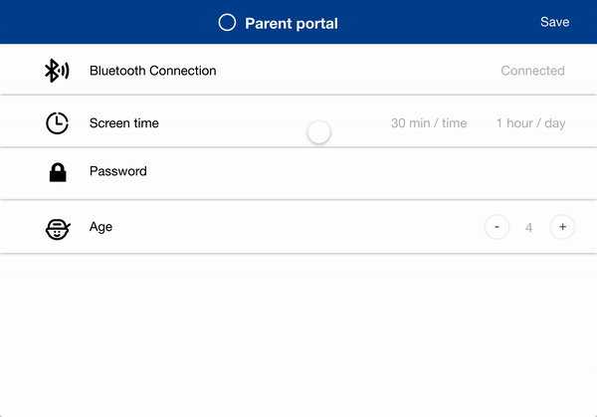Open the Screen time setting label
The image size is (597, 417).
tap(123, 123)
